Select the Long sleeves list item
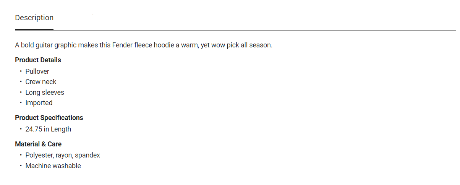Screen dimensions: 460x185 [x=45, y=92]
